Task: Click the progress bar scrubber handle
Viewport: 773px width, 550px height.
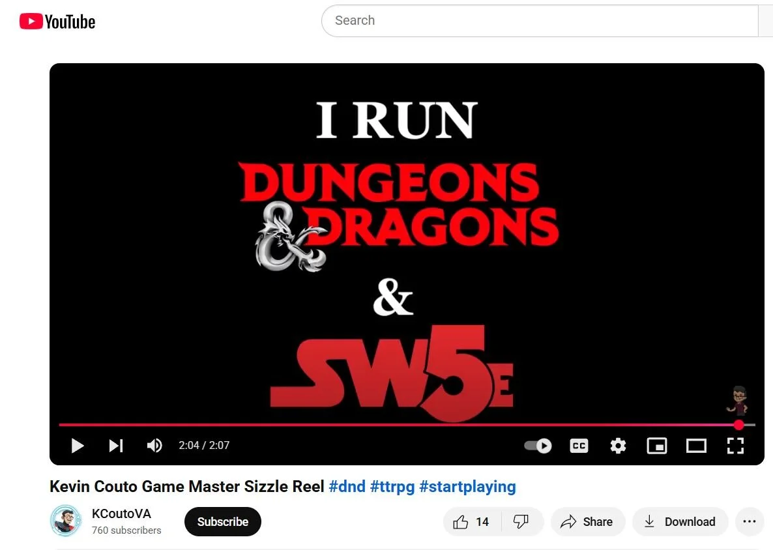Action: click(x=738, y=424)
